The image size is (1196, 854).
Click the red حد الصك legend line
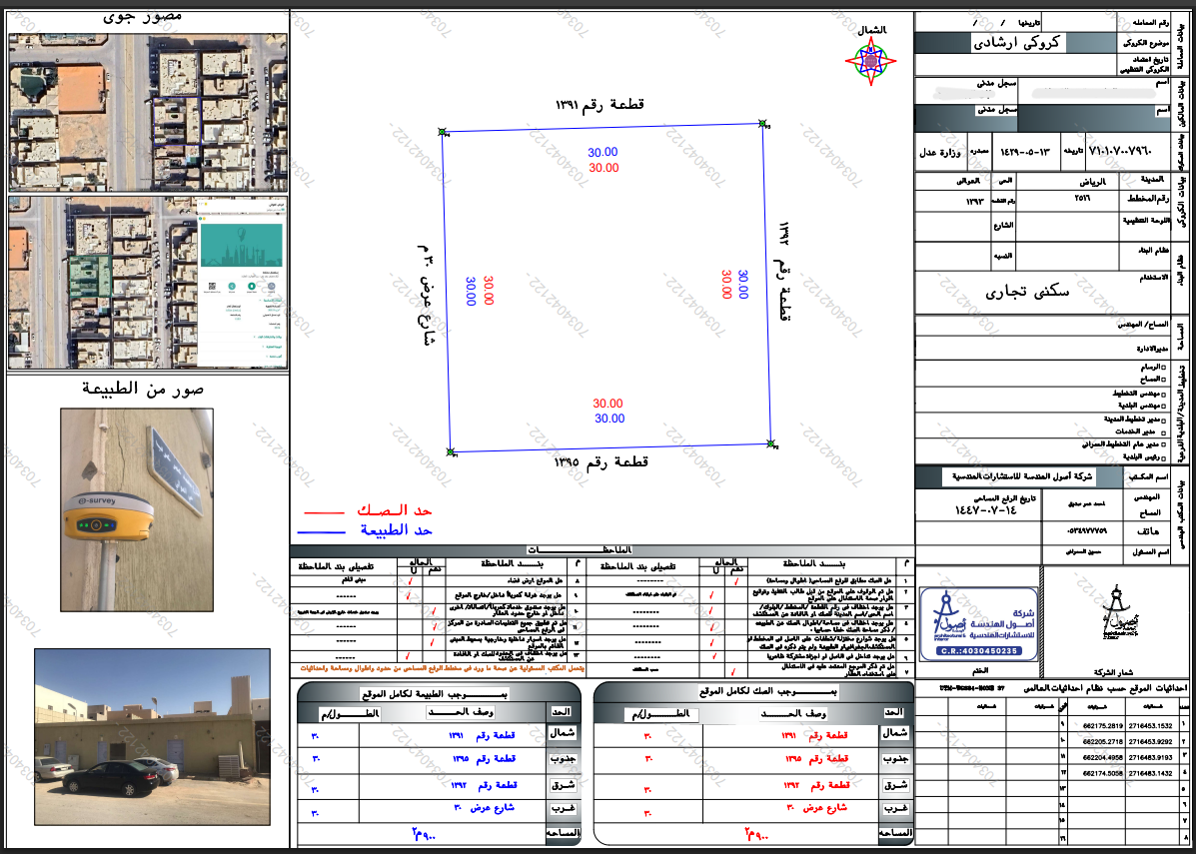324,513
